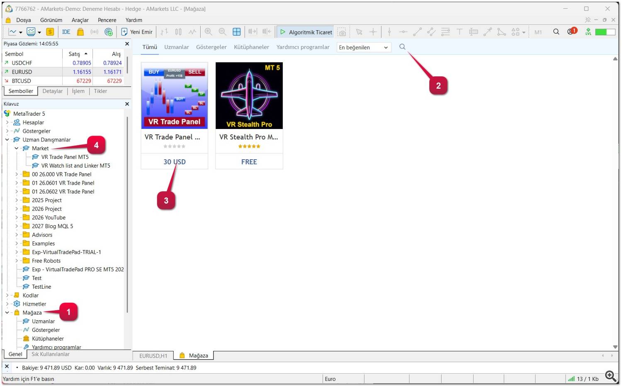Viewport: 622px width, 387px height.
Task: Click the Yeni Emir button
Action: coord(137,32)
